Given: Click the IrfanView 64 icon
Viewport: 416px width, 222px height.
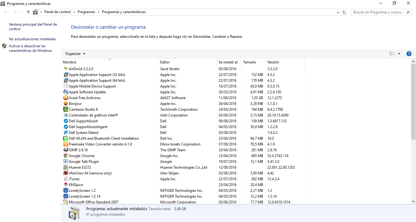Looking at the screenshot, I should point(66,173).
